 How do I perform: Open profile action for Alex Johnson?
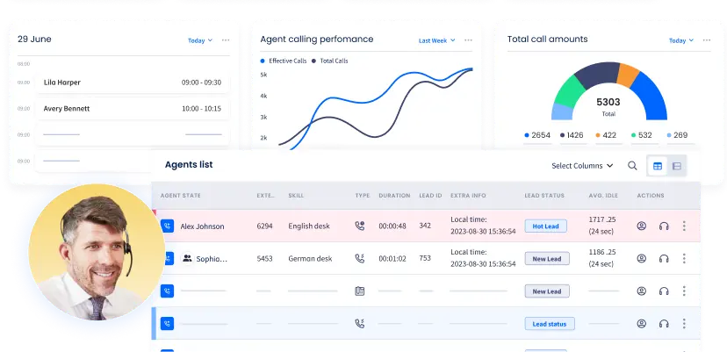point(642,226)
